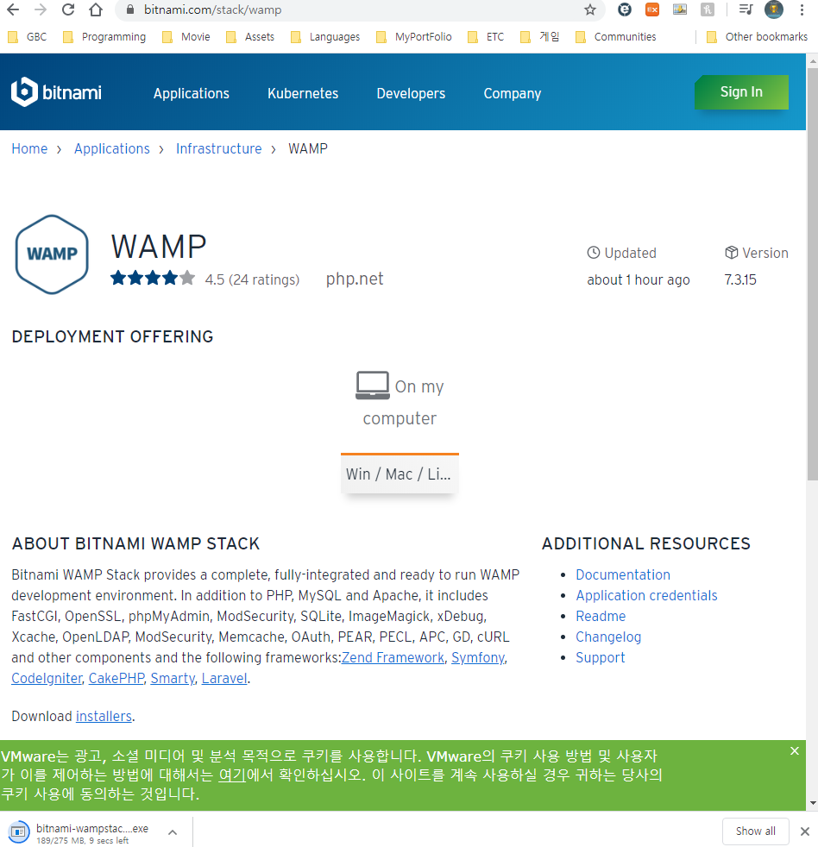Viewport: 818px width, 847px height.
Task: Click the installers download link
Action: pyautogui.click(x=104, y=716)
